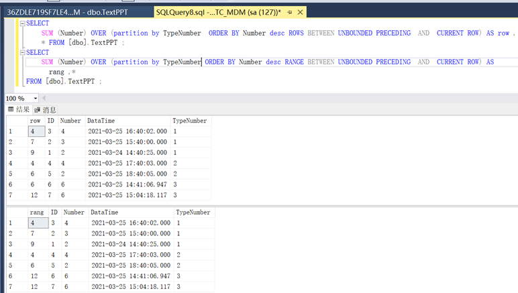The width and height of the screenshot is (518, 293).
Task: Click the 'rang' column header
Action: pyautogui.click(x=38, y=213)
